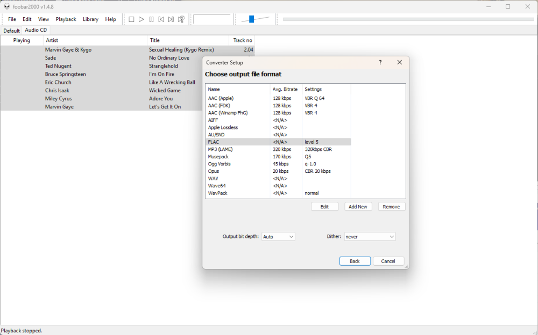Open the Playback menu

coord(66,19)
